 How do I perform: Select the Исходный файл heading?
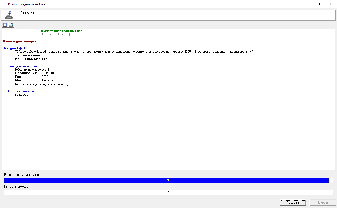click(x=15, y=48)
